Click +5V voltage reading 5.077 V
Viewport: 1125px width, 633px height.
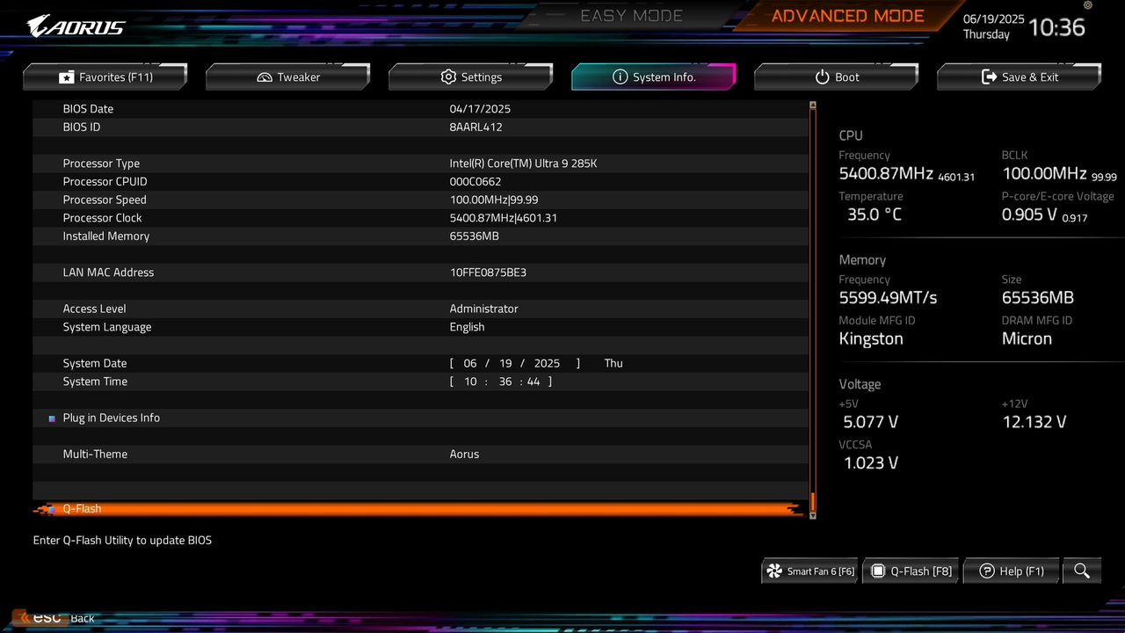coord(871,422)
